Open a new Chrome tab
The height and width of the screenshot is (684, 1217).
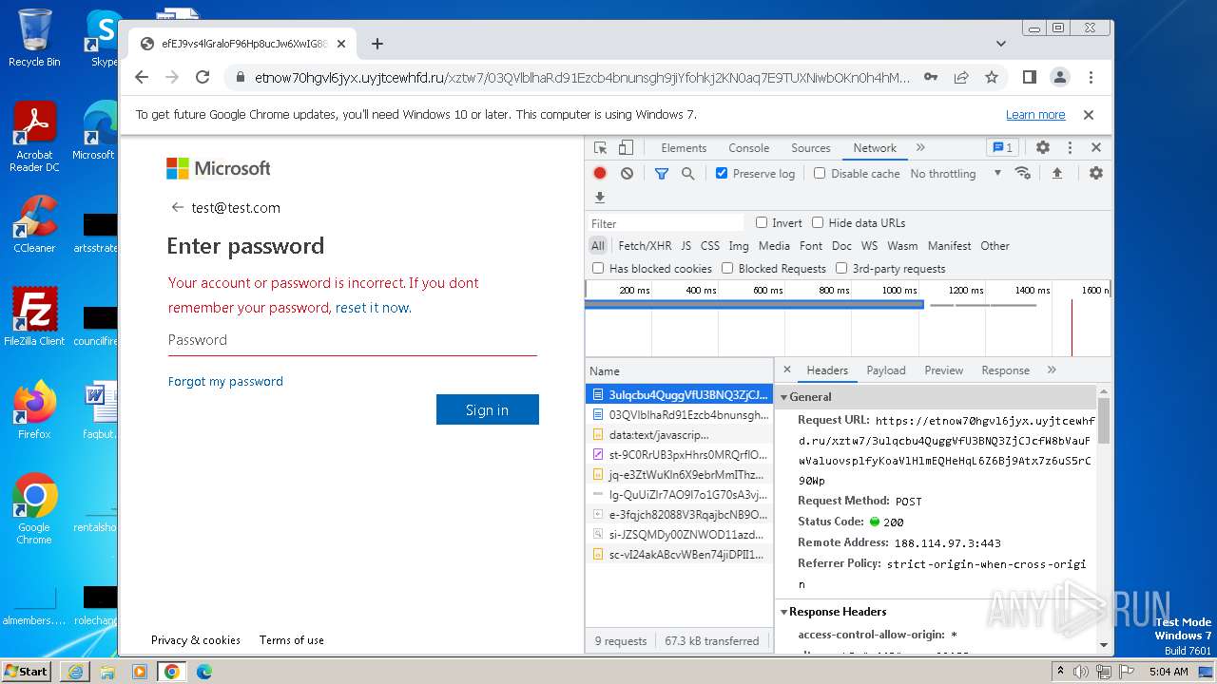tap(377, 44)
